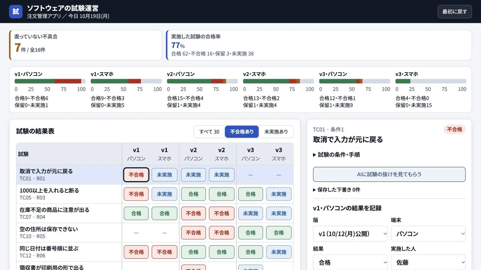This screenshot has width=481, height=270.
Task: Select the 不合格あり filter tab
Action: [x=242, y=132]
